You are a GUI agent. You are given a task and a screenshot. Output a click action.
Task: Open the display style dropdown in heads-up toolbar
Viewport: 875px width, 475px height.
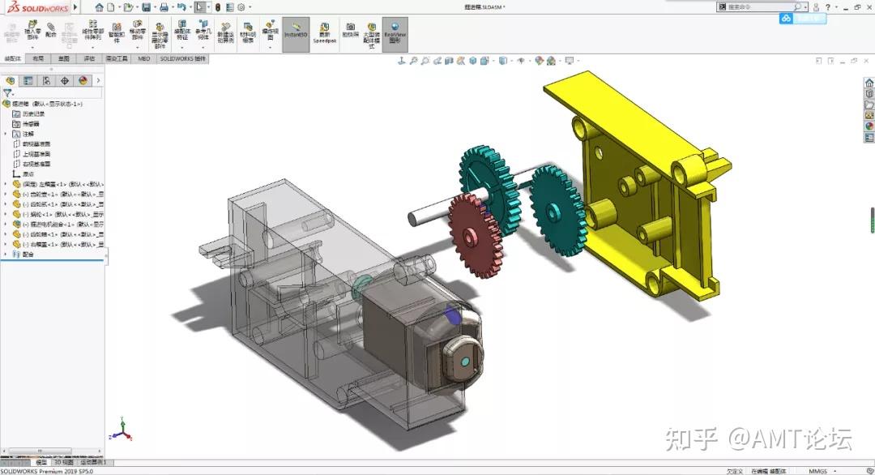click(x=504, y=62)
